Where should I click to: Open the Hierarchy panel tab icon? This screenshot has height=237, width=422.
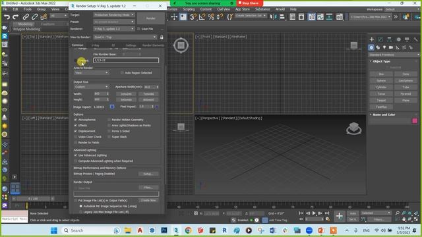pos(390,39)
